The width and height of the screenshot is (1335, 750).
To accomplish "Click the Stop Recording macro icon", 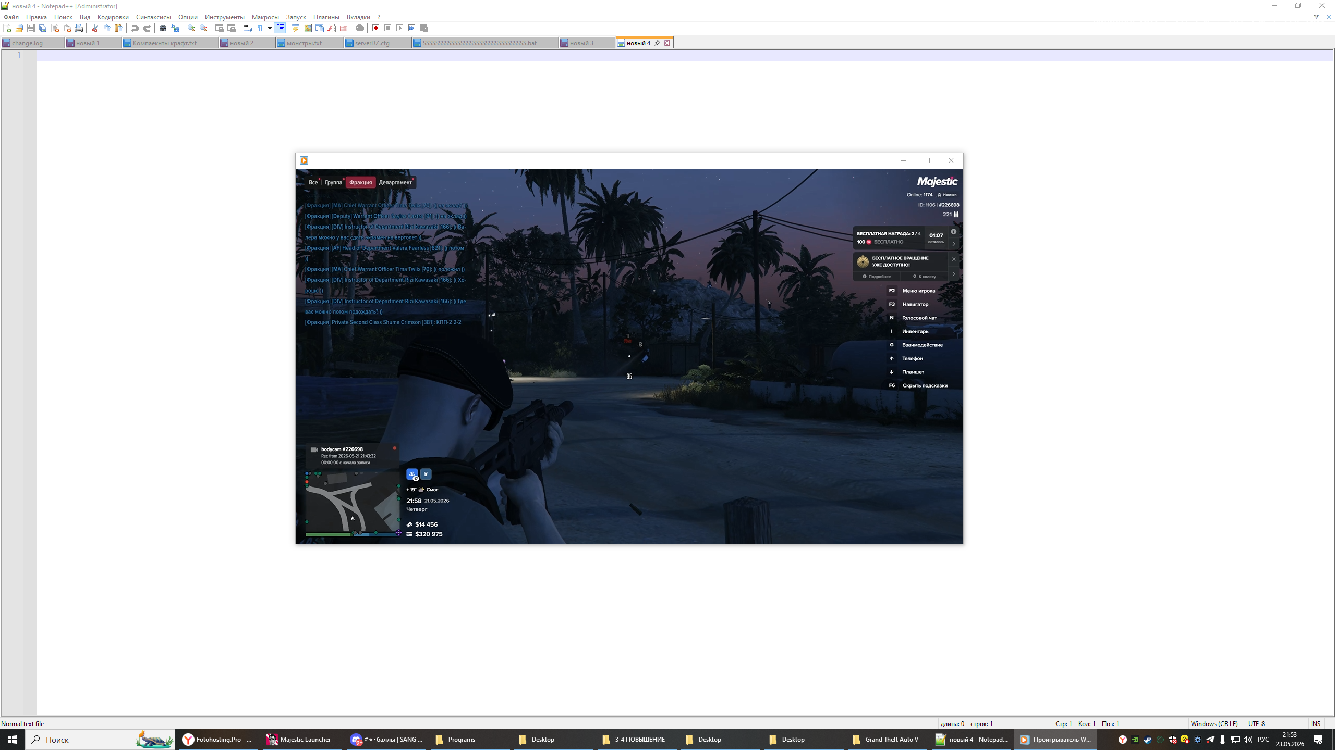I will pos(387,28).
